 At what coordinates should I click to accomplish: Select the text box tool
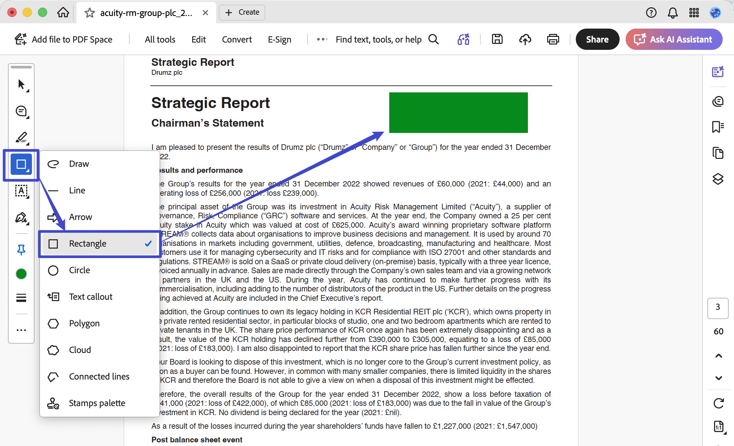tap(21, 191)
